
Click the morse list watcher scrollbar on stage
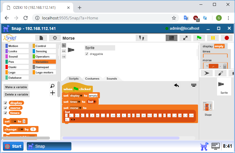[x=225, y=66]
